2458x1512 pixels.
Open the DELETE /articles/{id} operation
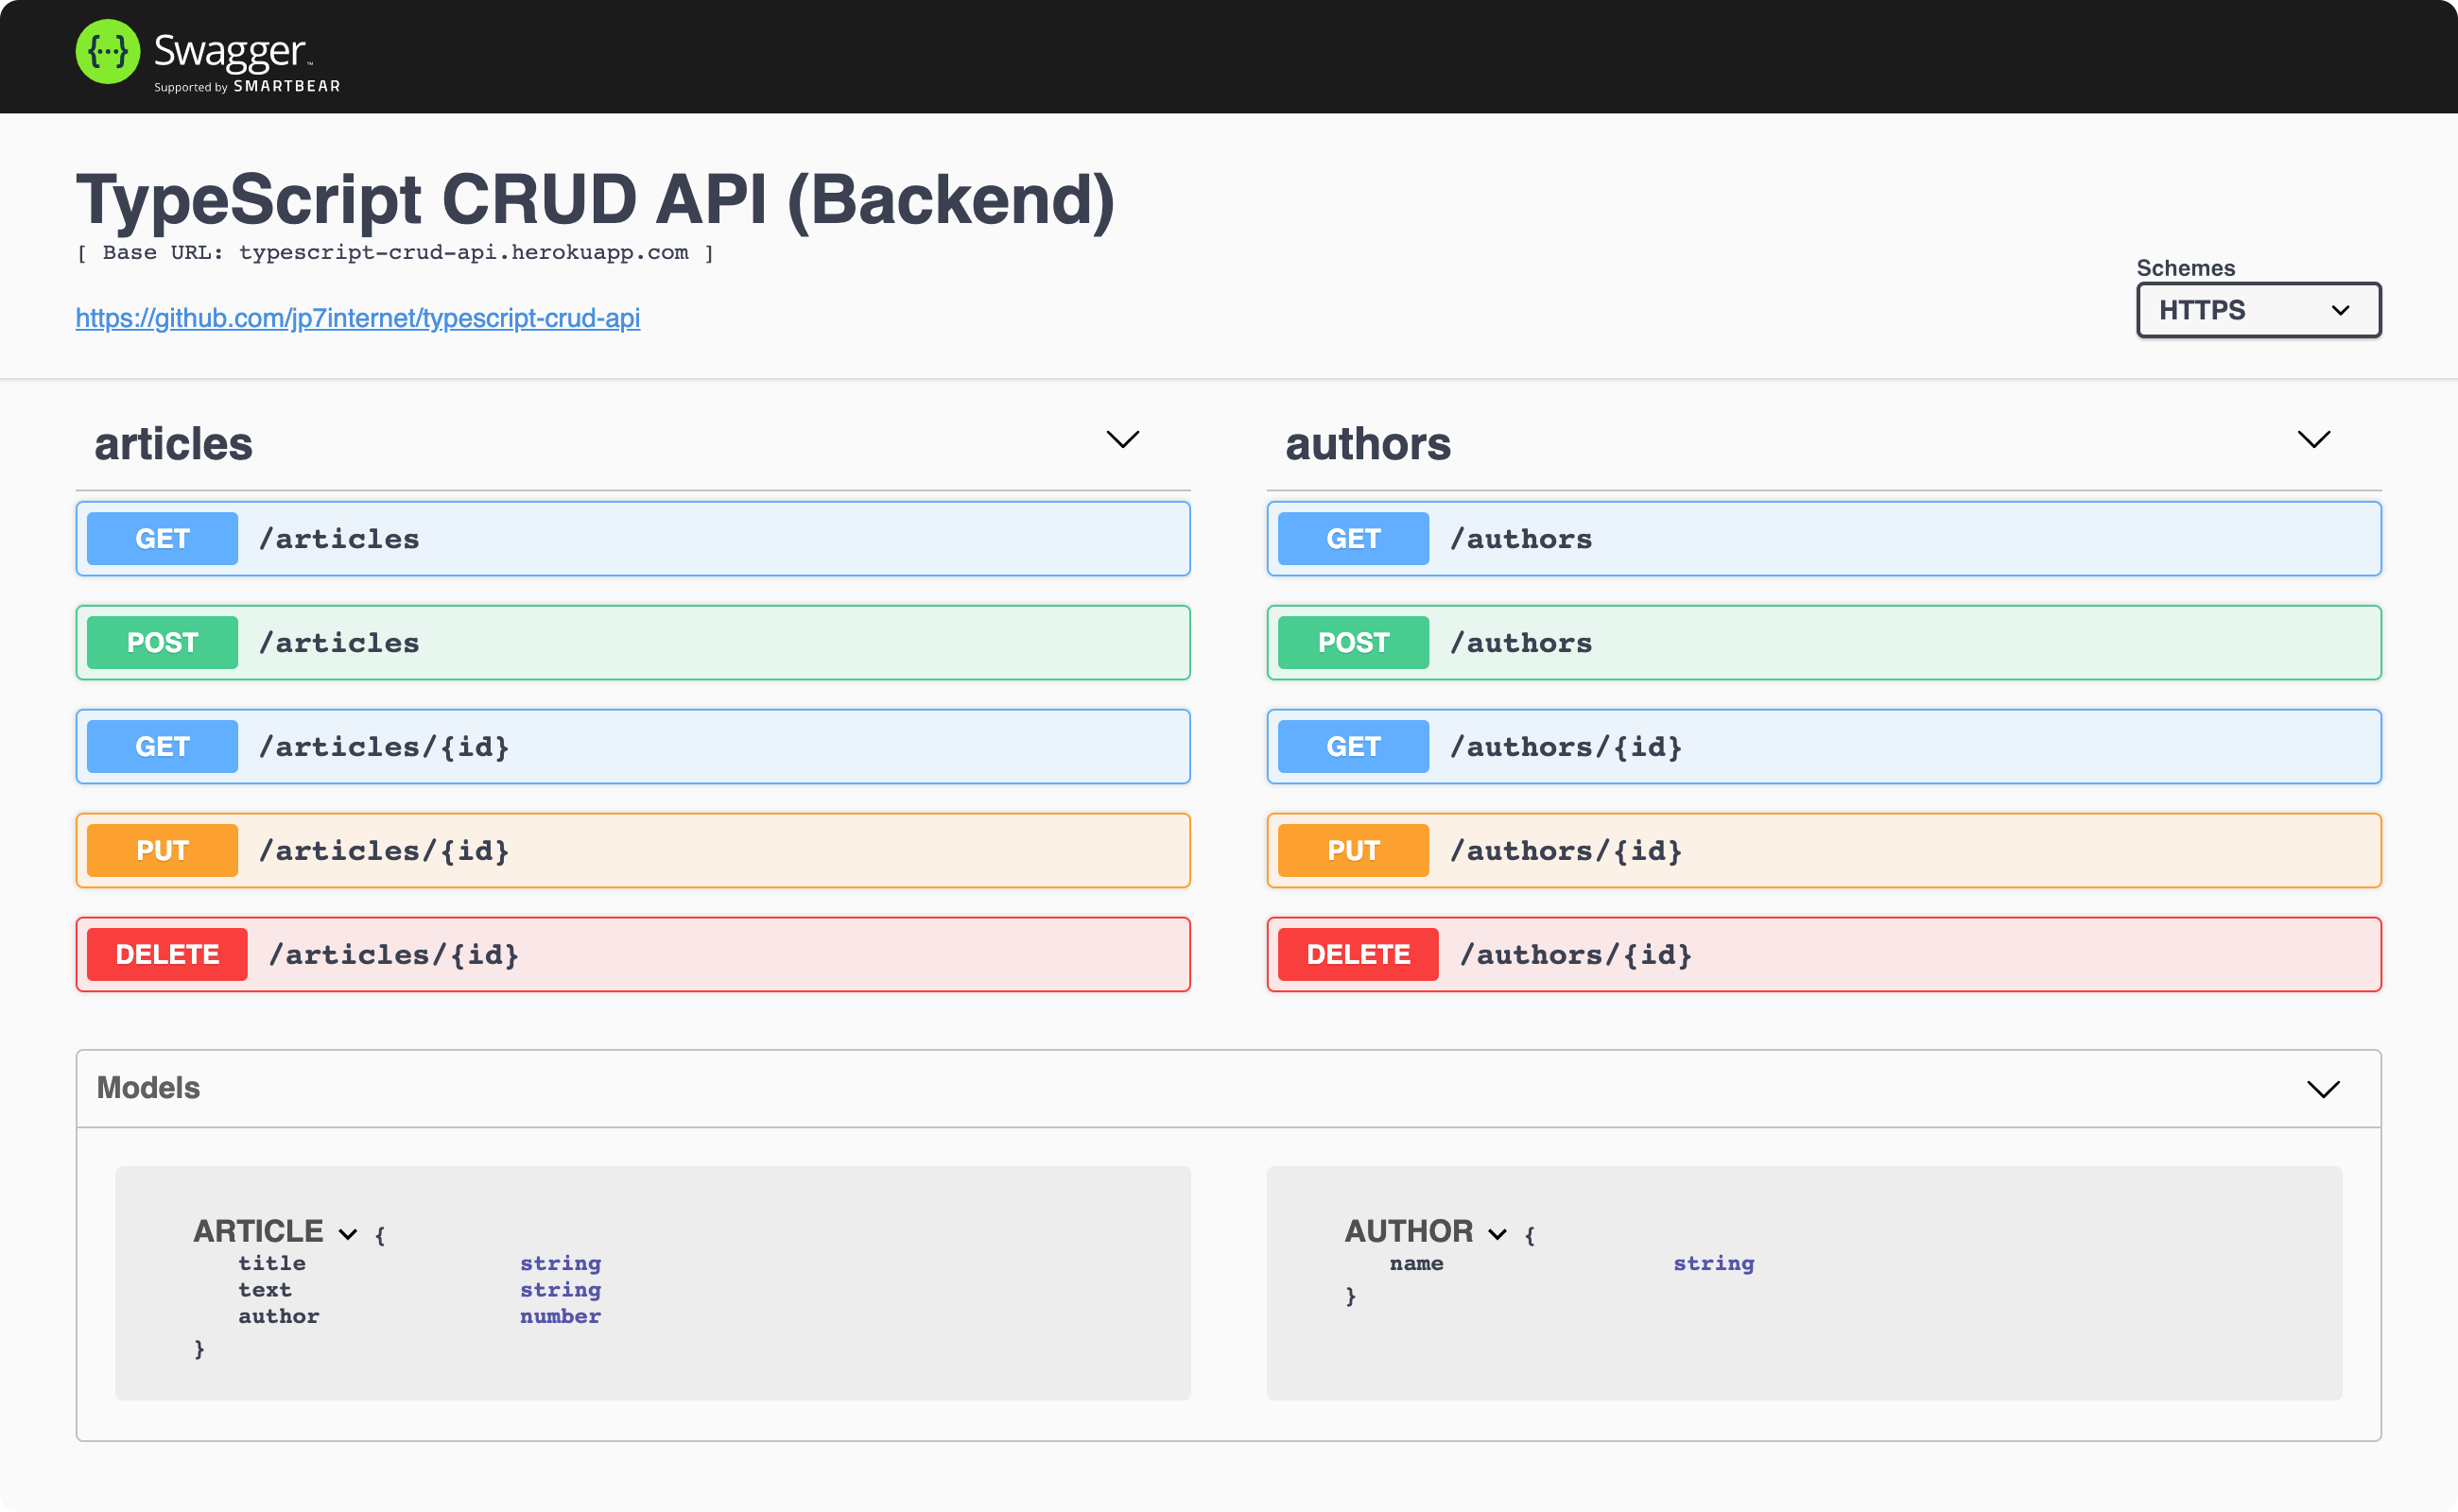tap(632, 955)
